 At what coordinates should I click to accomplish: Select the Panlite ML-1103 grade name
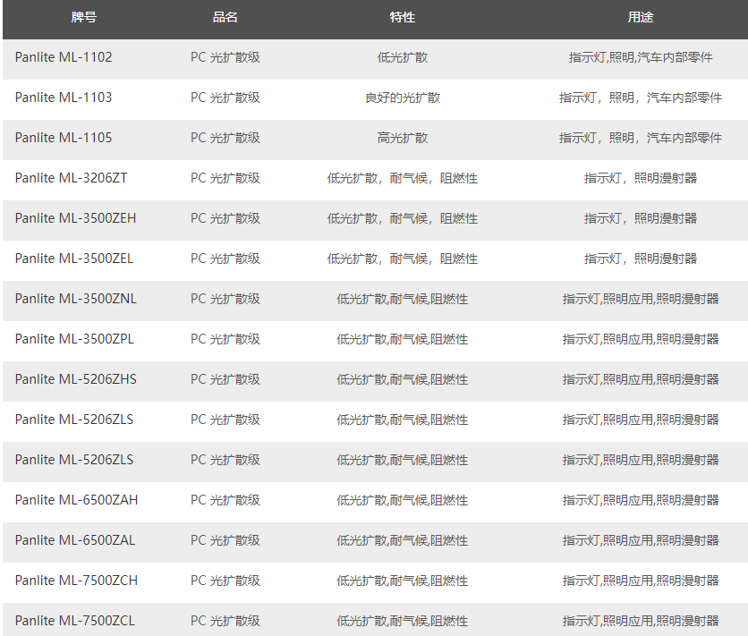click(64, 98)
